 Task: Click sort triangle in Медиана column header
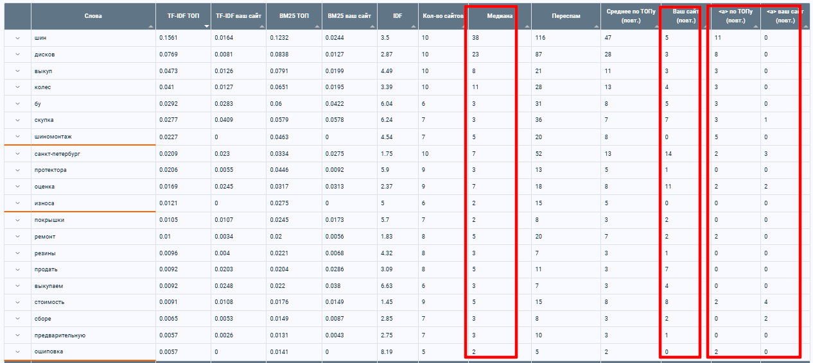pos(527,26)
